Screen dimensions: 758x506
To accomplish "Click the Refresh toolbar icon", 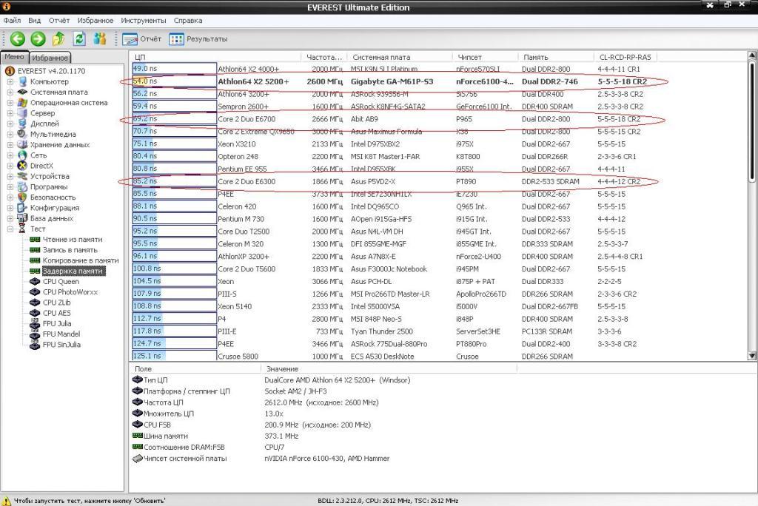I will 79,38.
